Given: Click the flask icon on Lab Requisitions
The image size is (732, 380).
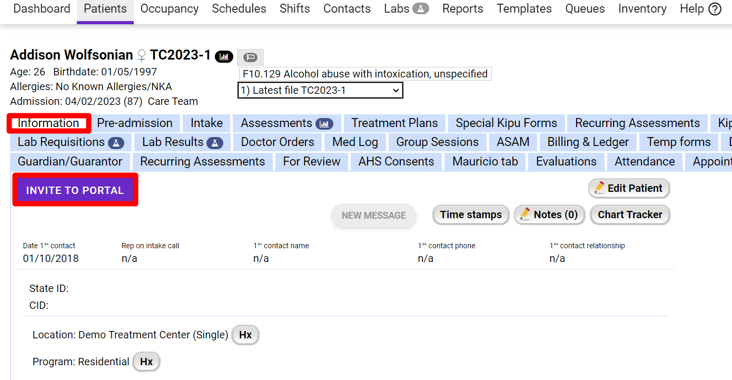Looking at the screenshot, I should 116,143.
